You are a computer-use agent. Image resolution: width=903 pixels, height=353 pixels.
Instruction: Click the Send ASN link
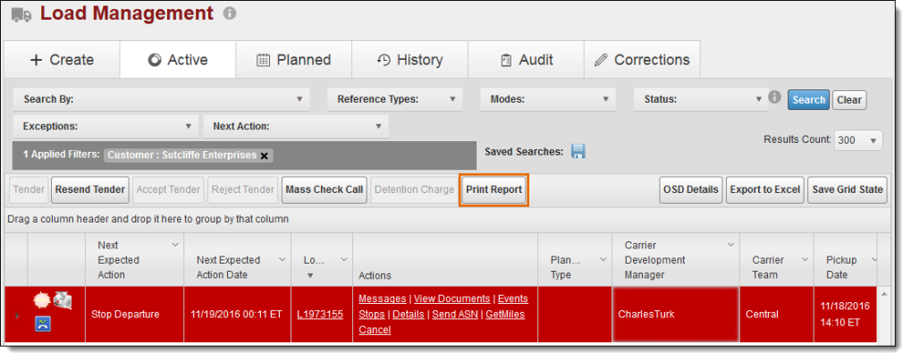coord(455,315)
